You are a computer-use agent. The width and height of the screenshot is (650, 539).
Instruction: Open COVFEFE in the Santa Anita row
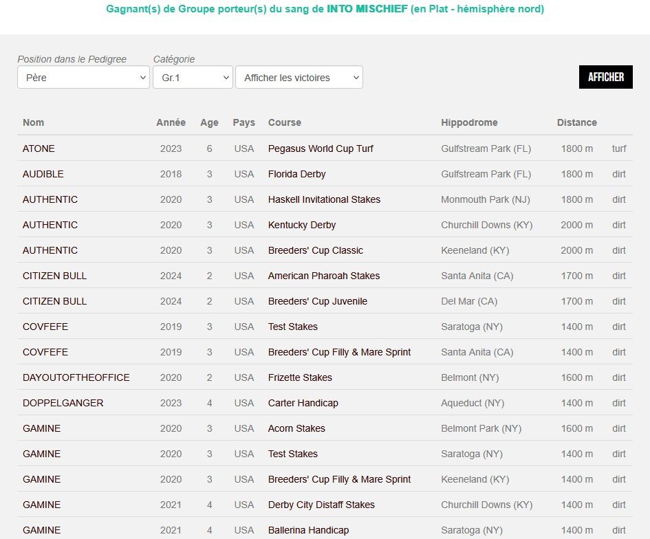tap(45, 352)
